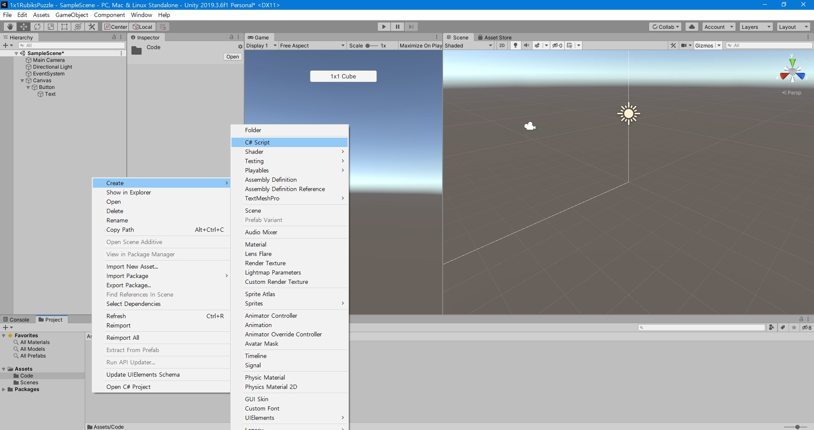The height and width of the screenshot is (430, 814).
Task: Open Free Aspect dropdown in Game view
Action: [312, 45]
